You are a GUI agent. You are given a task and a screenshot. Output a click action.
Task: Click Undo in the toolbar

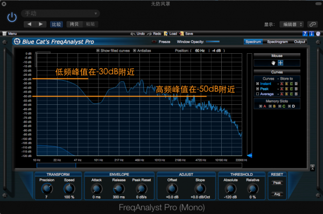pyautogui.click(x=138, y=33)
